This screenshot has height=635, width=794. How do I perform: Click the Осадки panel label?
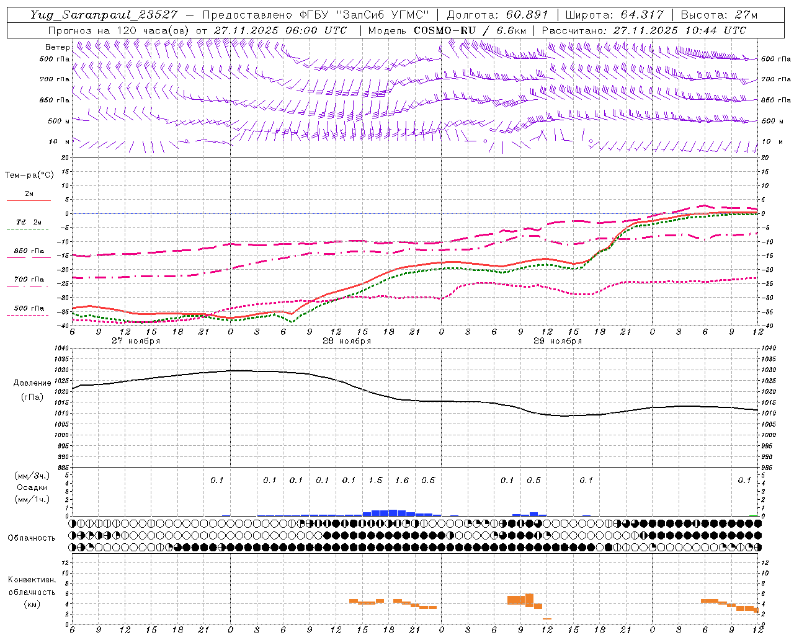coord(32,487)
